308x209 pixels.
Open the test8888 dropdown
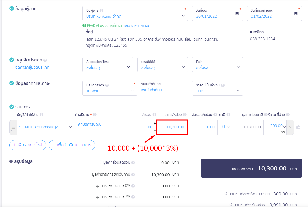click(163, 65)
